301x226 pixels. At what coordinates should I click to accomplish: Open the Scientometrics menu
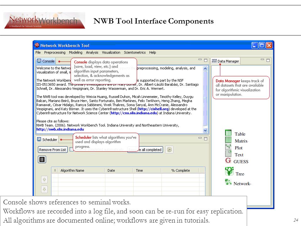click(135, 52)
